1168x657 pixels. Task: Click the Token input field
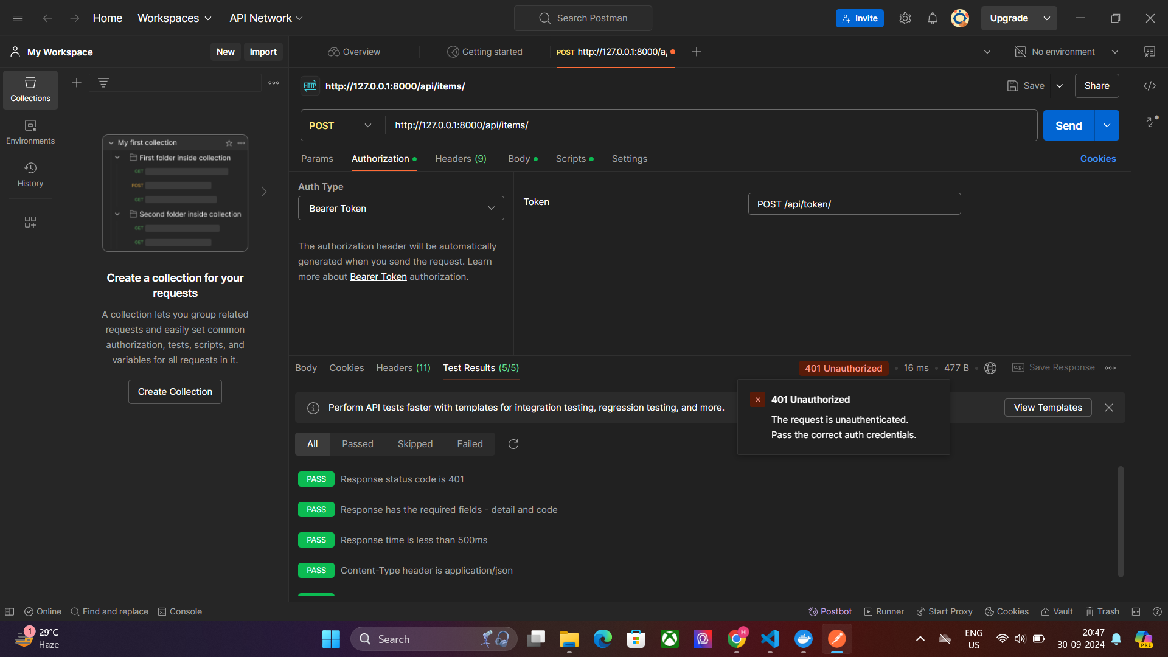click(853, 204)
